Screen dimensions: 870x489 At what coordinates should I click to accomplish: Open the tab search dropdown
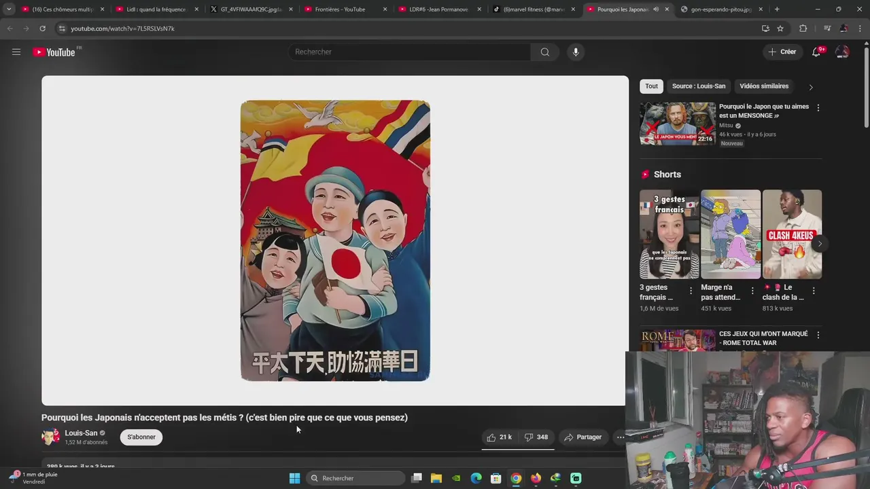point(9,10)
